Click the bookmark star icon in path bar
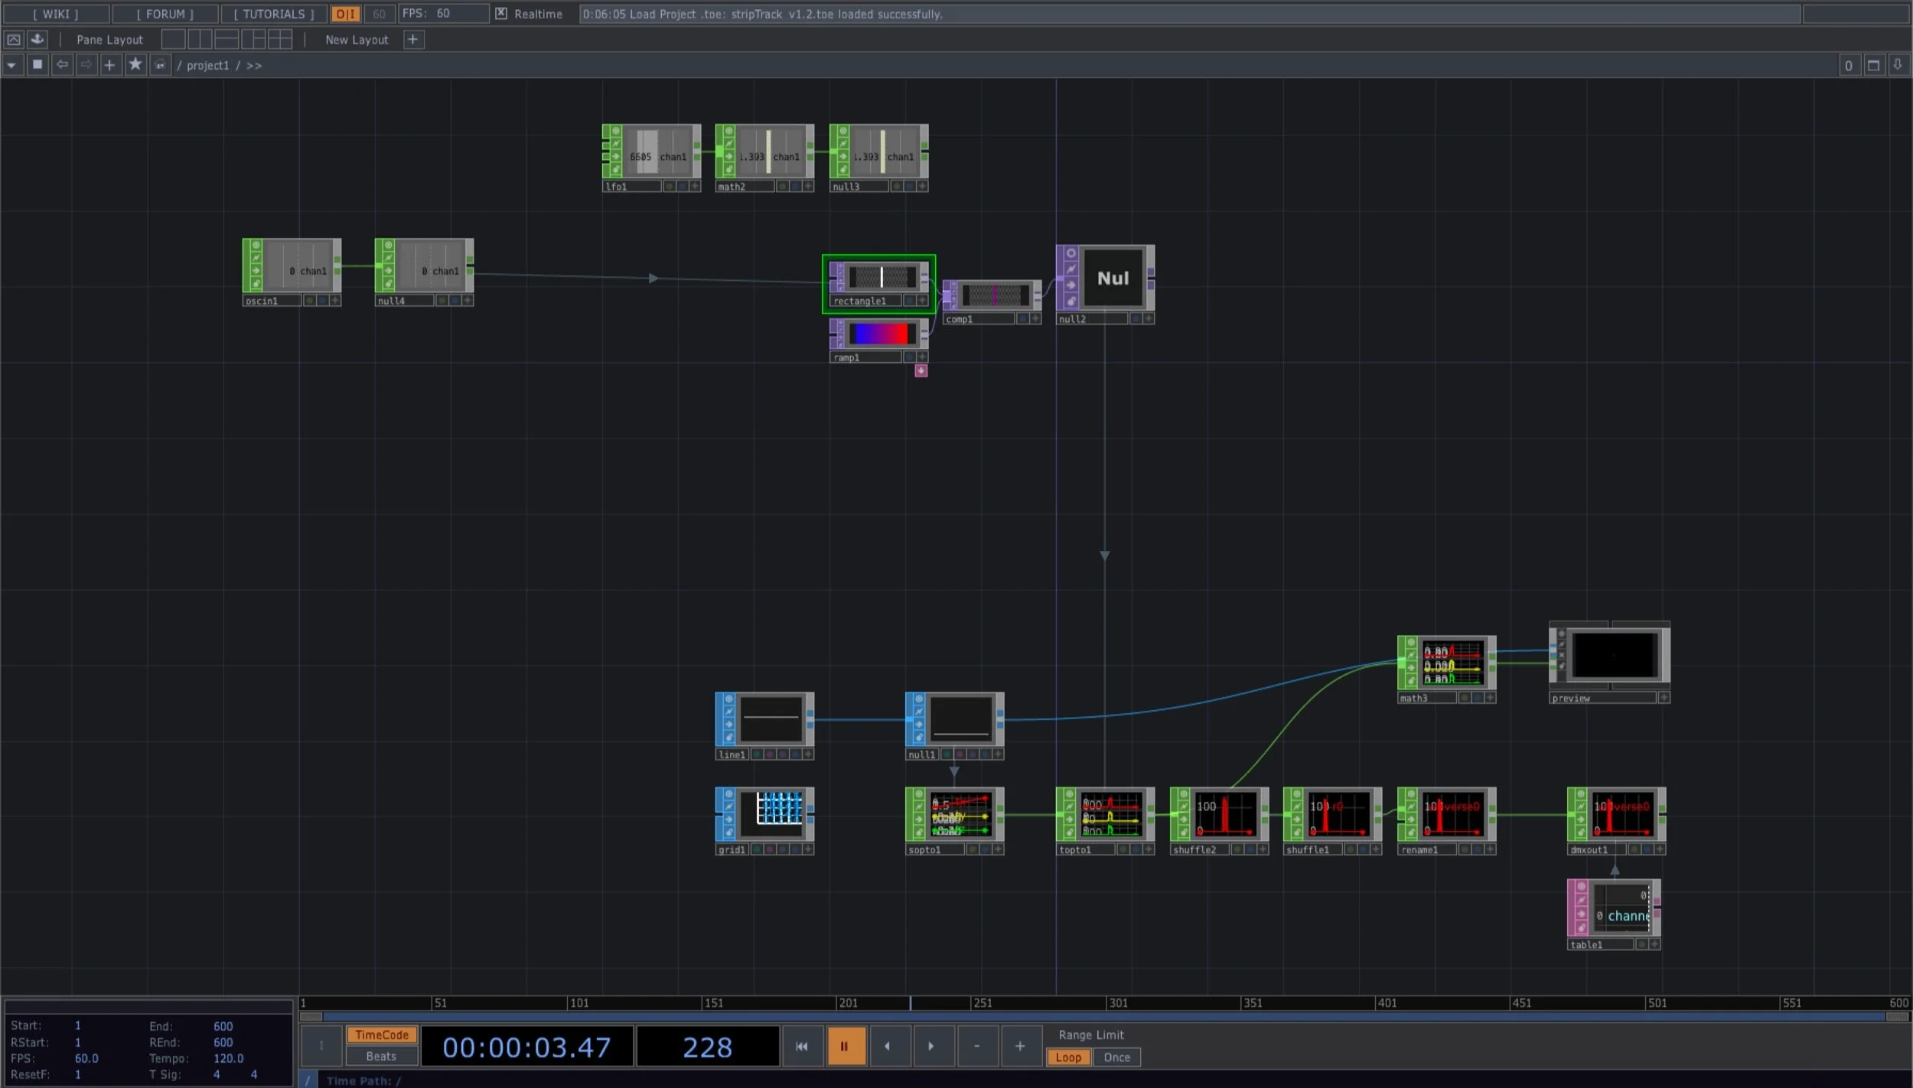The width and height of the screenshot is (1913, 1088). pyautogui.click(x=135, y=65)
